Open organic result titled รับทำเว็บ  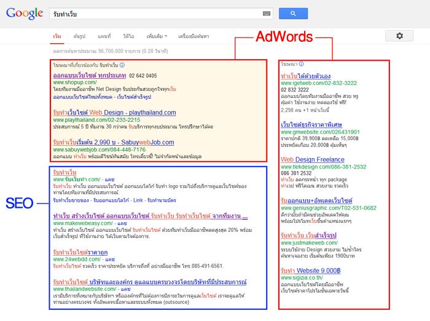click(64, 172)
